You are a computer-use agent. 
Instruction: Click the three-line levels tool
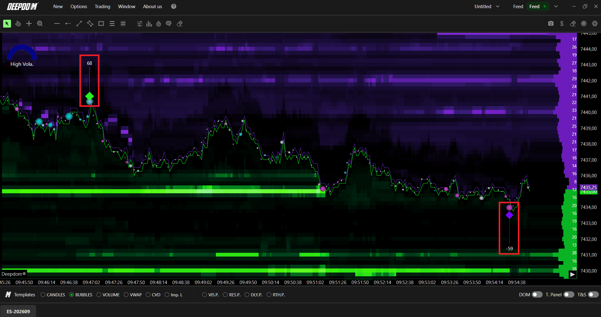[112, 23]
